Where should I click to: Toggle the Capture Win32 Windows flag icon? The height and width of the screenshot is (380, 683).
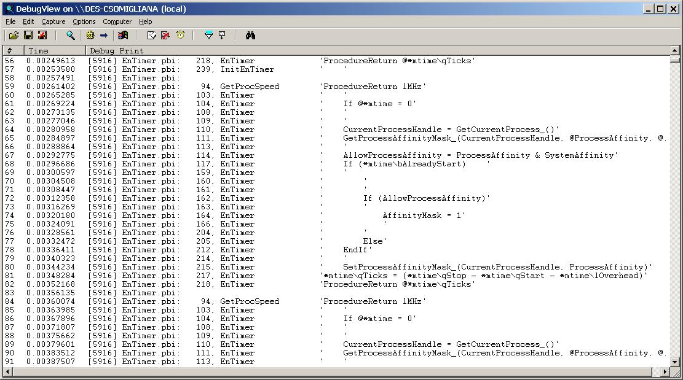pyautogui.click(x=124, y=35)
